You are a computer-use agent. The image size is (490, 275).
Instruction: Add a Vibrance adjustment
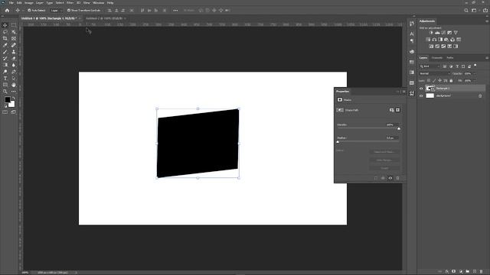click(x=456, y=32)
